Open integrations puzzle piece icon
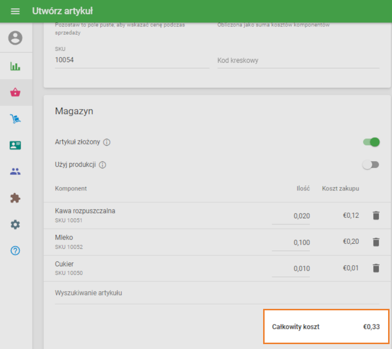The image size is (392, 349). pyautogui.click(x=16, y=198)
